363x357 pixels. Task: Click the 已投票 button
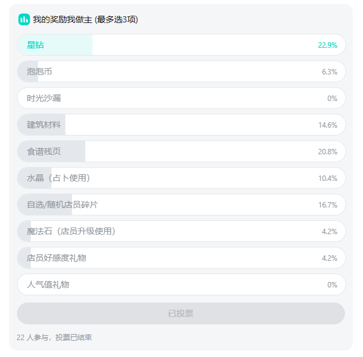(181, 313)
